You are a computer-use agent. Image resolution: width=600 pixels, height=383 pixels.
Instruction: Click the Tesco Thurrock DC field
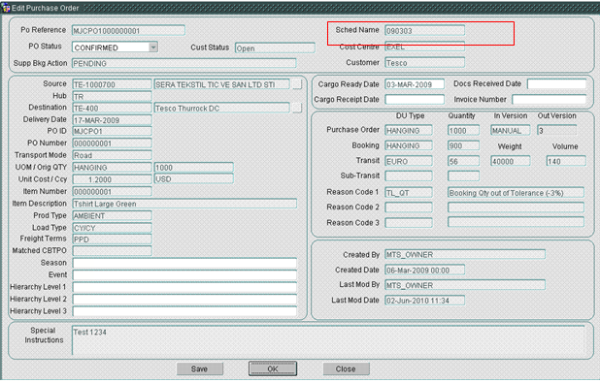pyautogui.click(x=221, y=109)
